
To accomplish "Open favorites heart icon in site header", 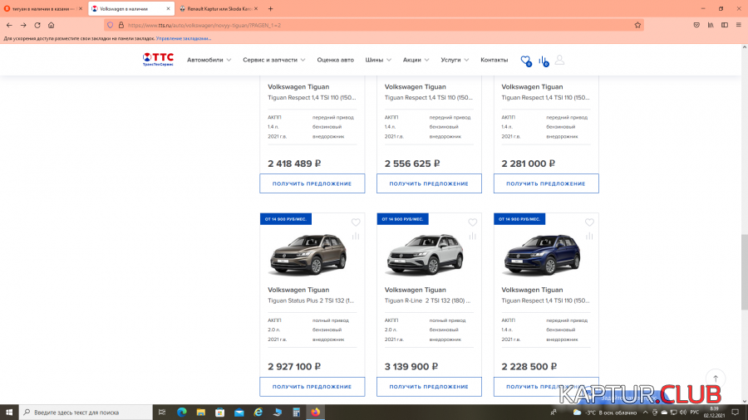I will click(526, 61).
